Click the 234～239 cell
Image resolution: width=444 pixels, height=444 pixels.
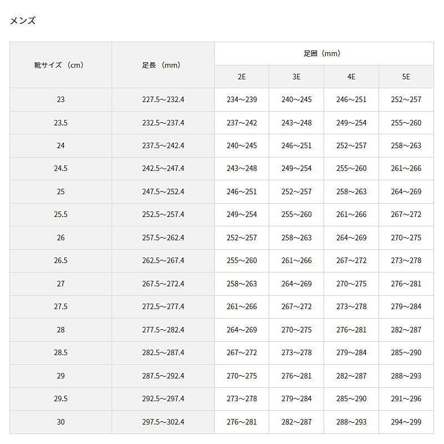pyautogui.click(x=241, y=100)
